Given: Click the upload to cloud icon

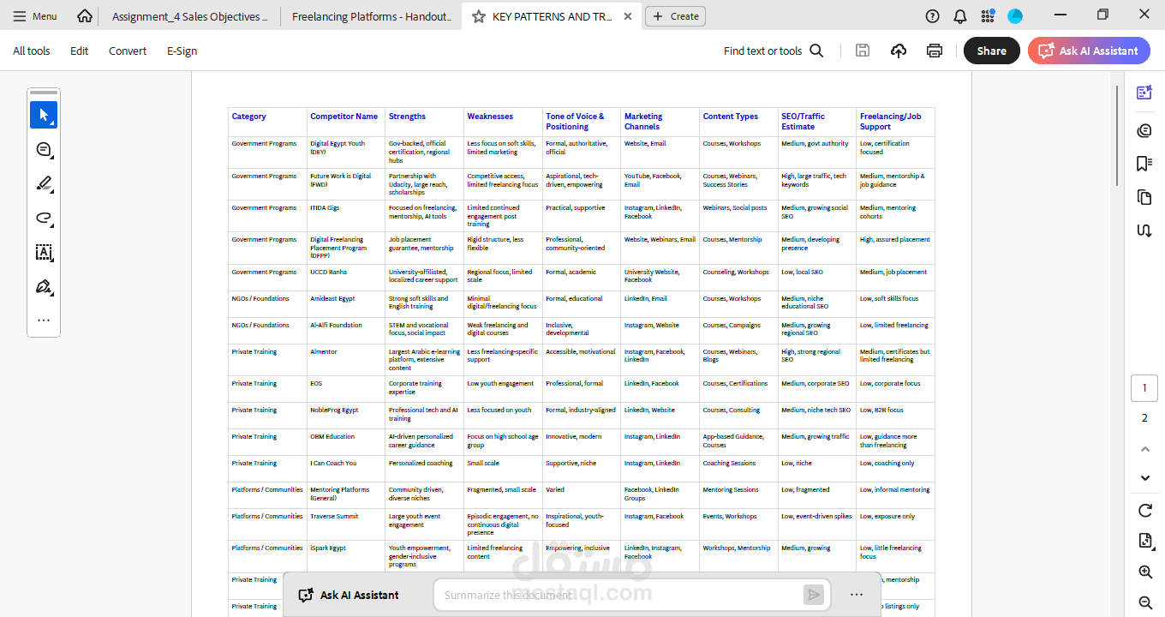Looking at the screenshot, I should 899,51.
